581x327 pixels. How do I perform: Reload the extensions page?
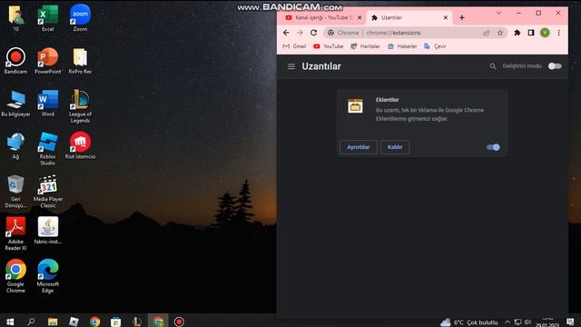(313, 33)
